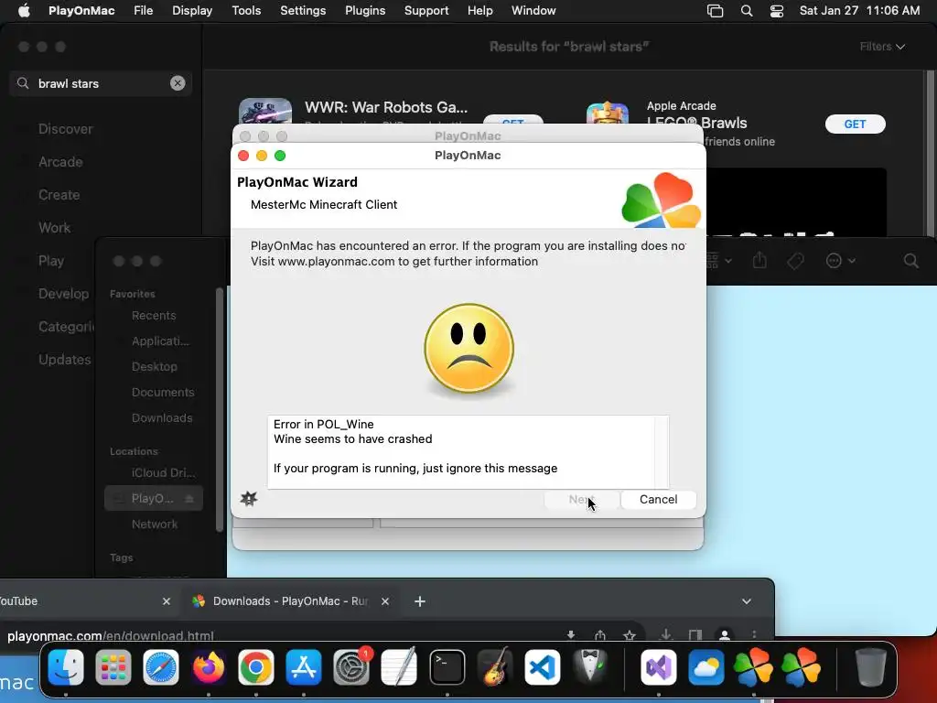This screenshot has height=703, width=937.
Task: Select Arcade in App Store sidebar
Action: (x=60, y=162)
